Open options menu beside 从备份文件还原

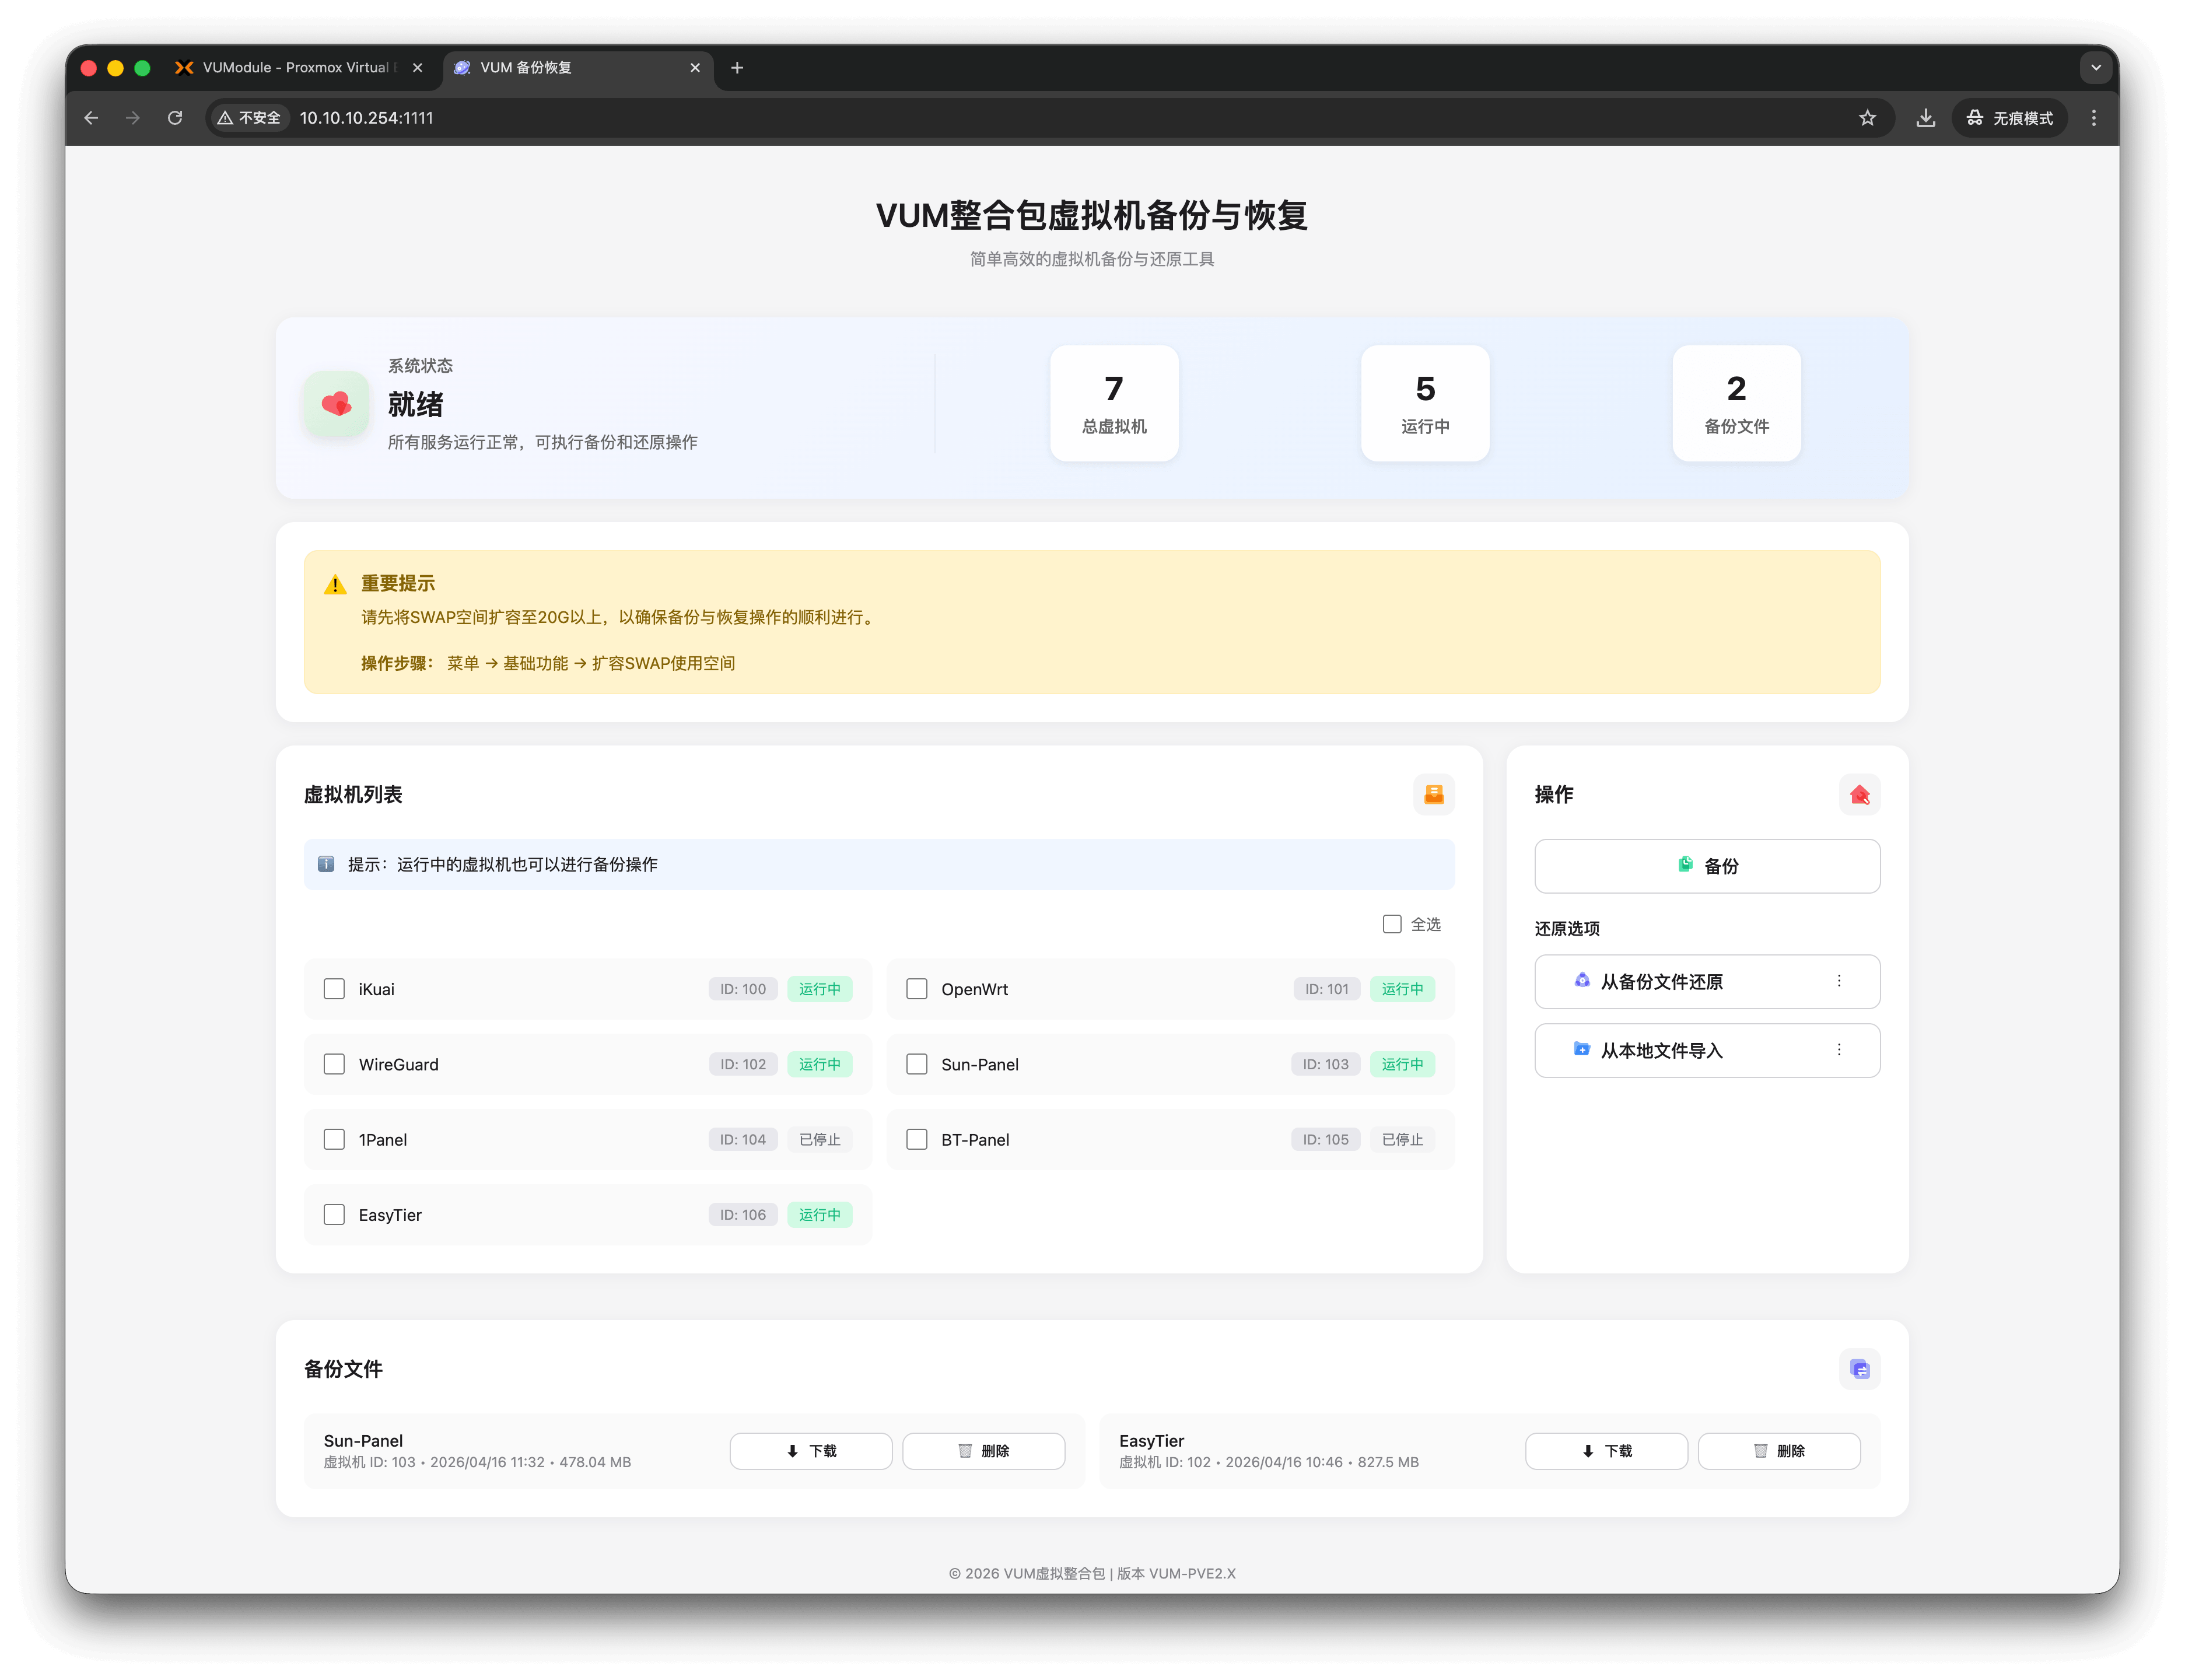[x=1838, y=981]
